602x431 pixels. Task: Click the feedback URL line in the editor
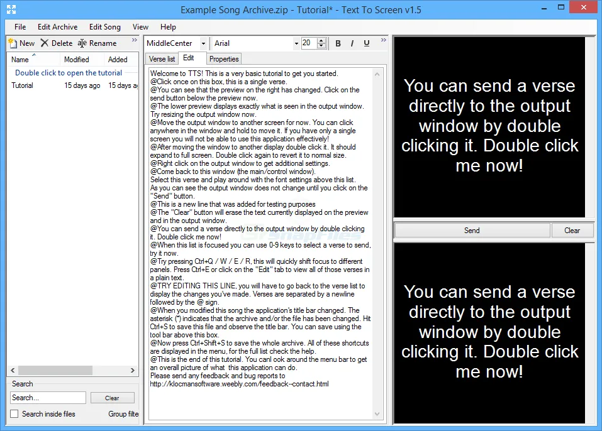pos(239,384)
